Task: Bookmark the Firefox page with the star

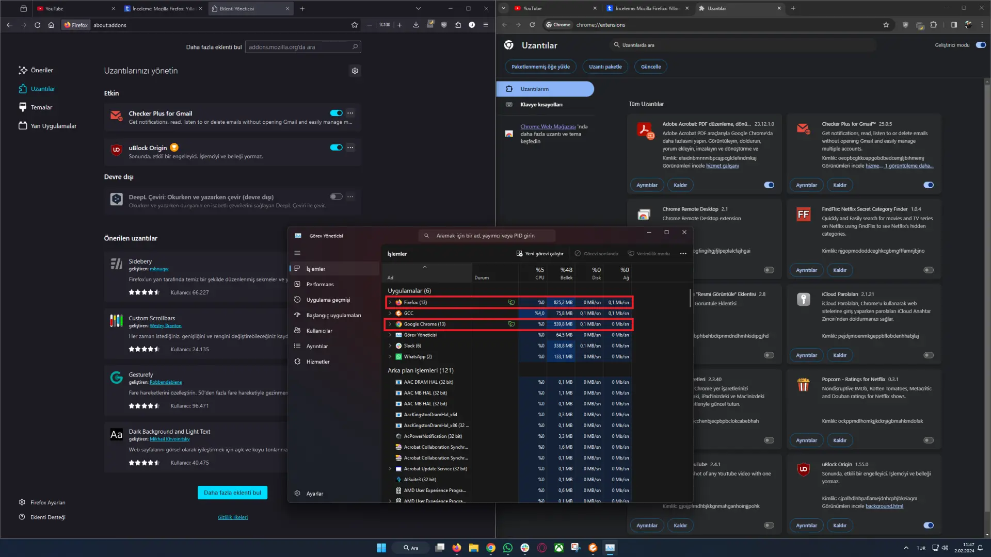Action: [355, 25]
